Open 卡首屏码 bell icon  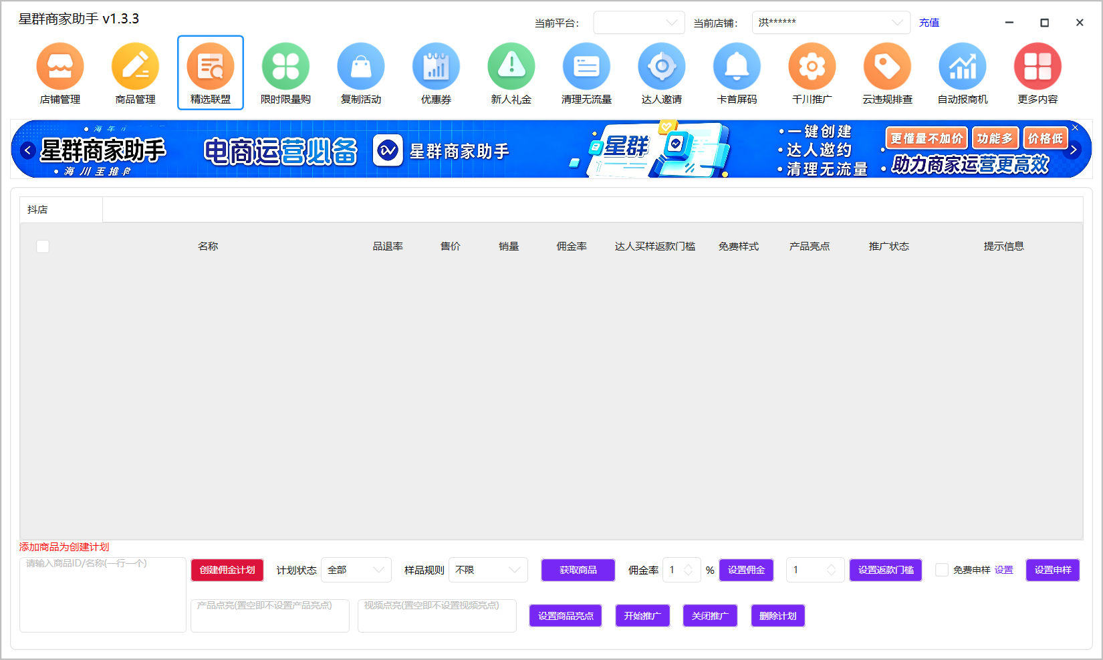737,66
